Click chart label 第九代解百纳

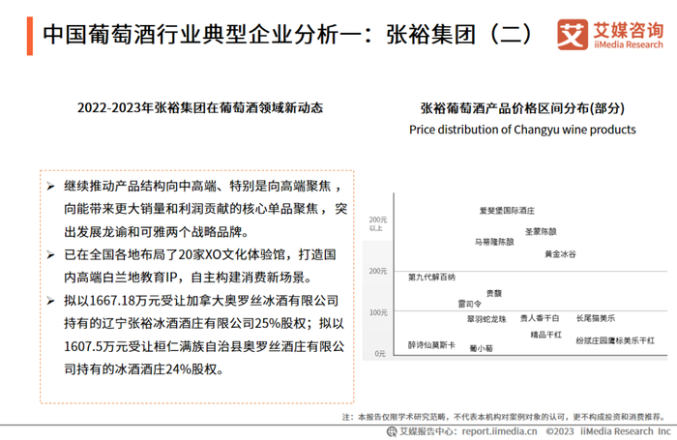(431, 278)
